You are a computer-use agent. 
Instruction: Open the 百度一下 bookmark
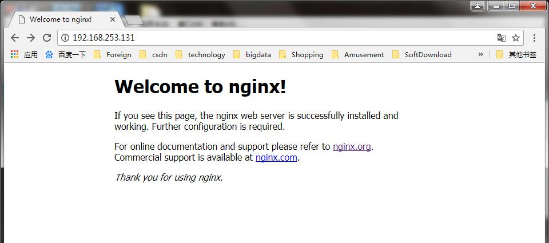pyautogui.click(x=65, y=55)
